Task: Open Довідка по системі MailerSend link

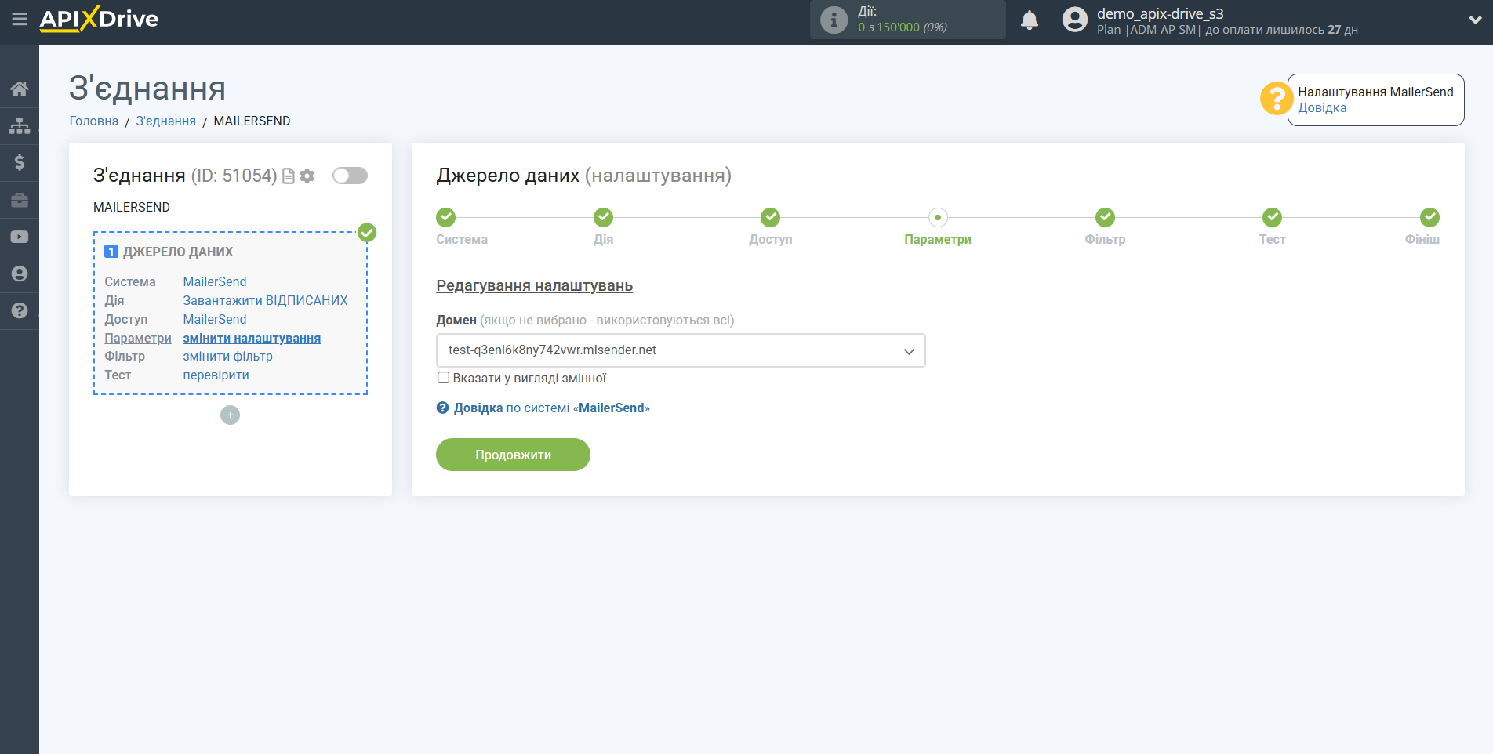Action: coord(543,408)
